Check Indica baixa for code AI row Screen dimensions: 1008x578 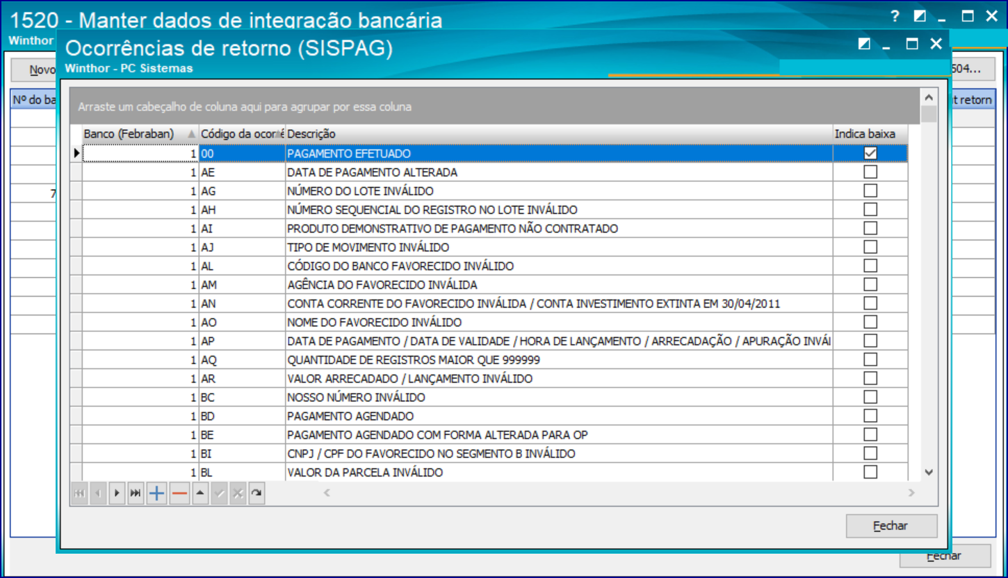(x=870, y=229)
